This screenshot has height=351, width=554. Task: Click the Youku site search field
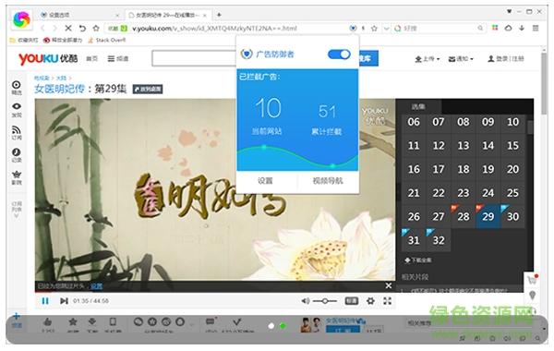[x=194, y=58]
